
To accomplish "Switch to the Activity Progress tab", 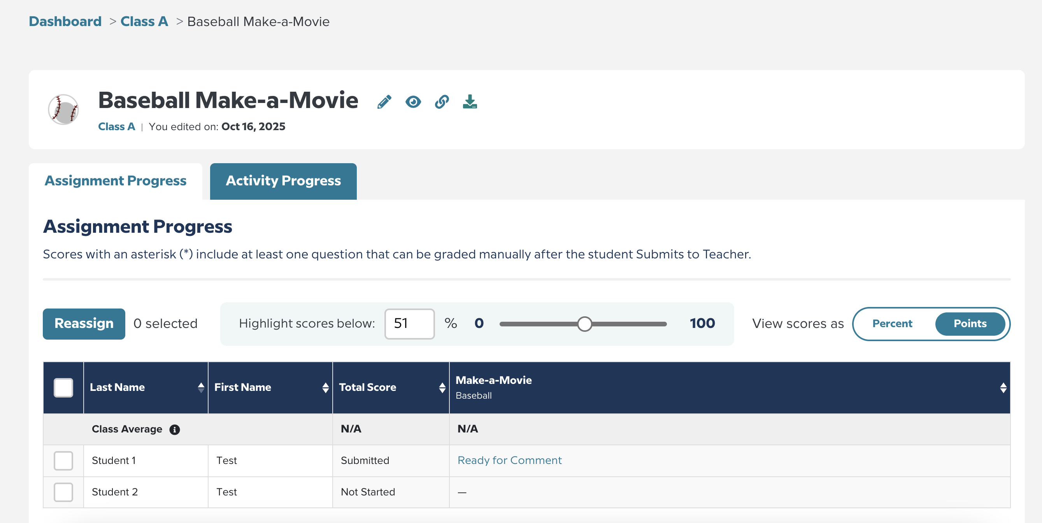I will [x=283, y=181].
